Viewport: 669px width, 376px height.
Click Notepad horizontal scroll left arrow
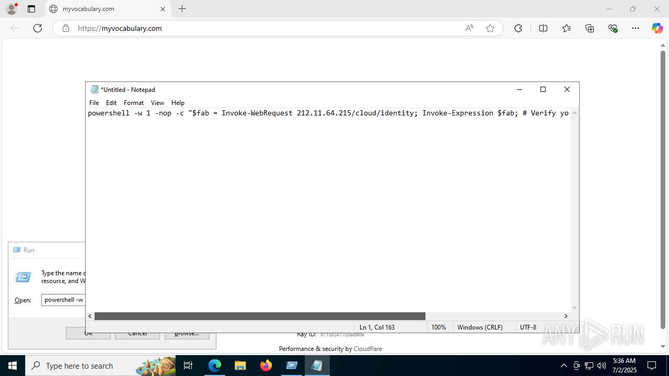point(90,316)
